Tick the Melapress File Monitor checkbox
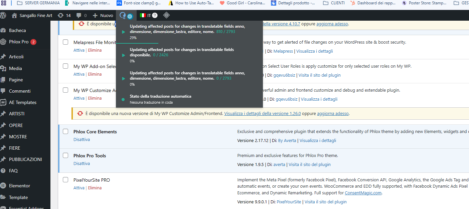The width and height of the screenshot is (469, 209). tap(66, 42)
